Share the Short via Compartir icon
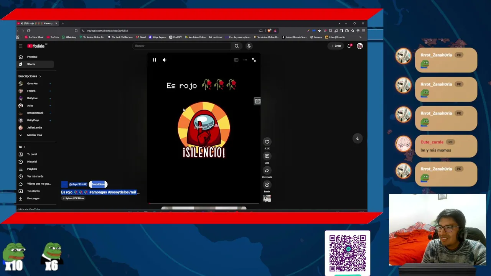The width and height of the screenshot is (491, 276). [x=267, y=171]
